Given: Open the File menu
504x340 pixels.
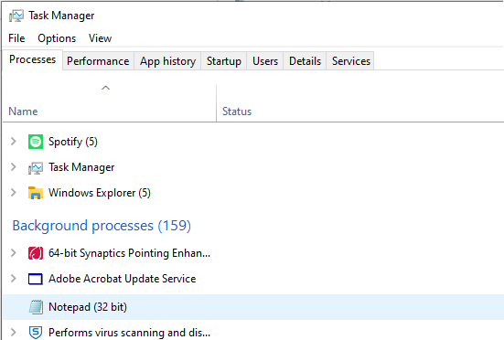Looking at the screenshot, I should pos(16,38).
